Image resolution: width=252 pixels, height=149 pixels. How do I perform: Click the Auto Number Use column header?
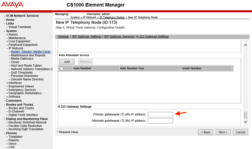click(x=151, y=68)
